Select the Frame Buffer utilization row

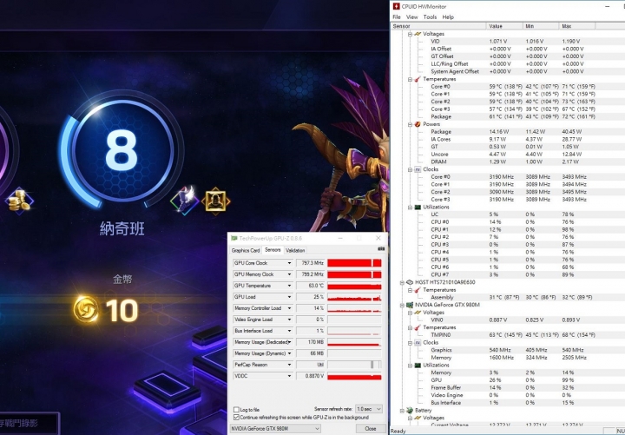508,387
